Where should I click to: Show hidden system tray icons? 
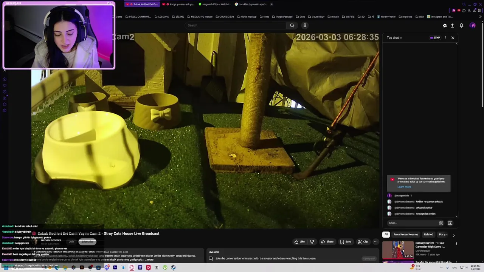(441, 267)
